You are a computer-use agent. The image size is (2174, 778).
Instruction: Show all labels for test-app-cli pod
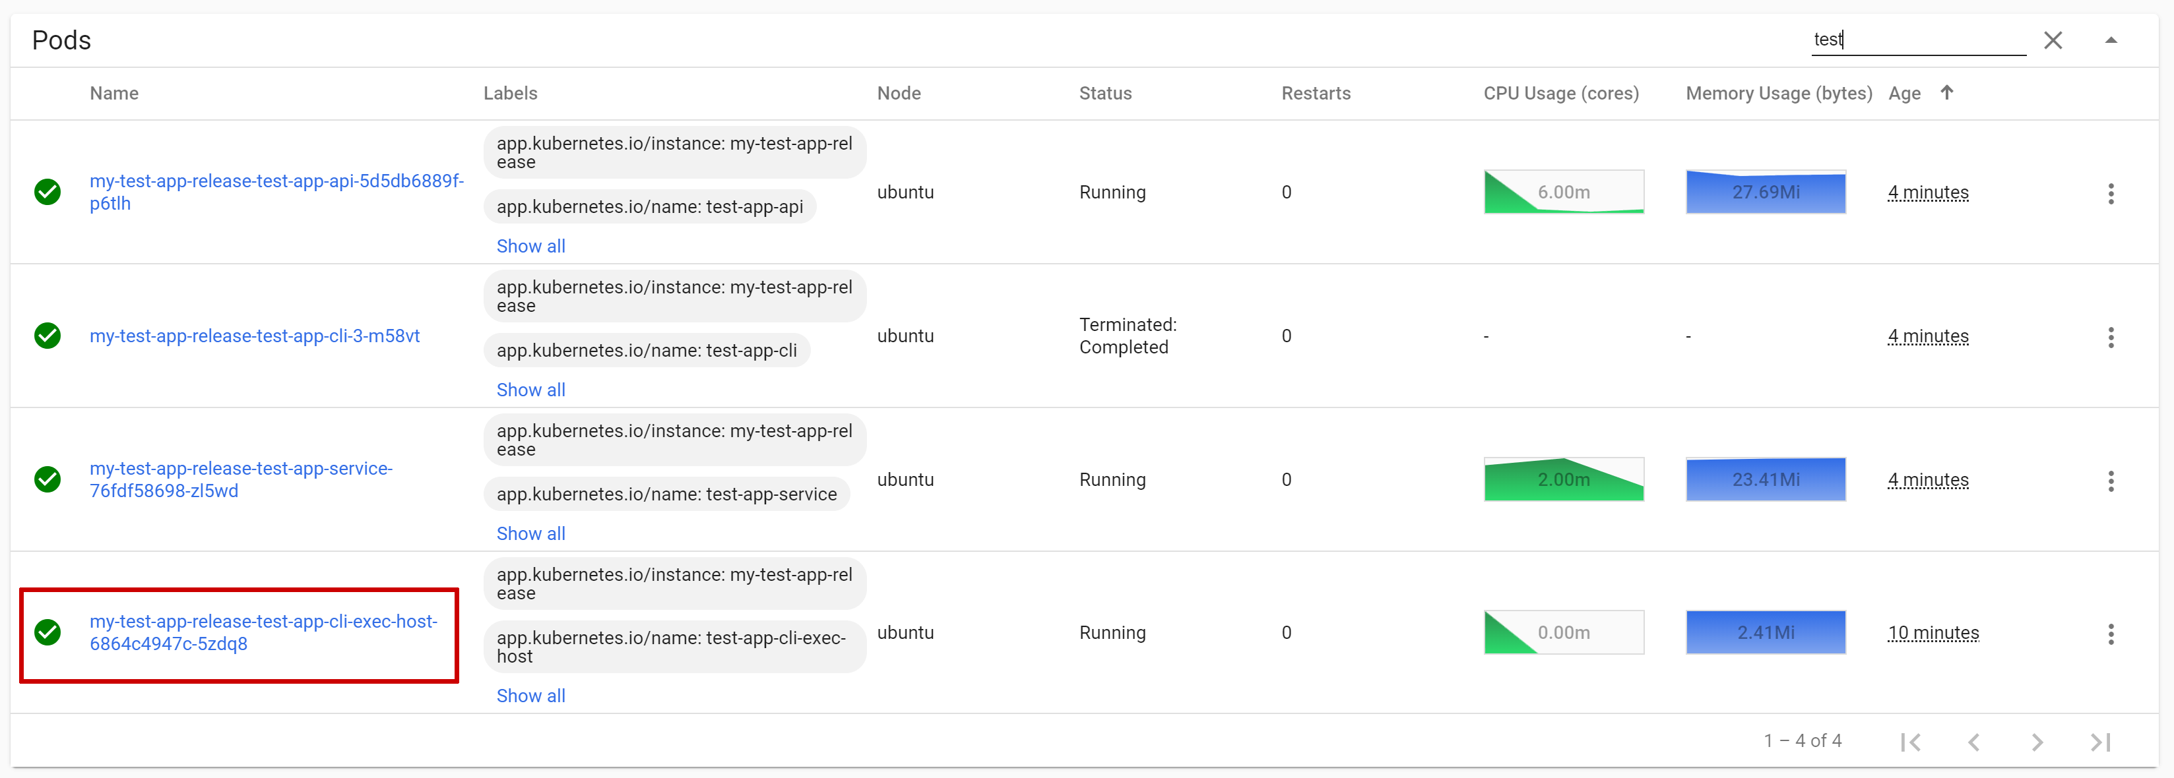[531, 390]
